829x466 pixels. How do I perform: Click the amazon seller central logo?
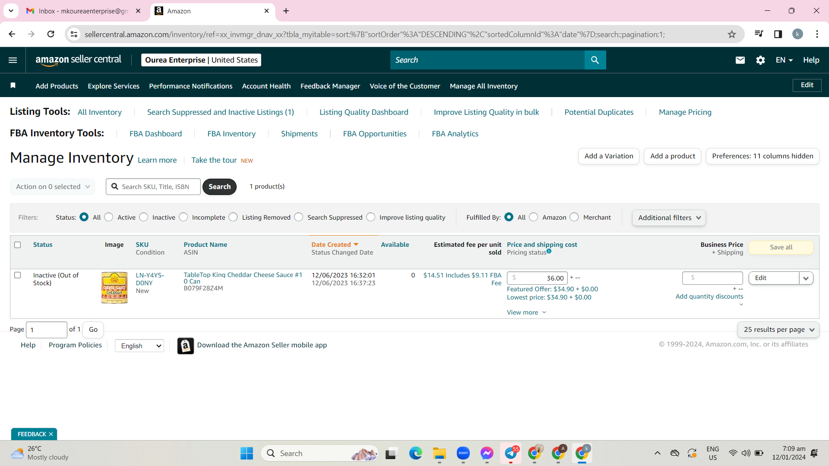(x=78, y=60)
